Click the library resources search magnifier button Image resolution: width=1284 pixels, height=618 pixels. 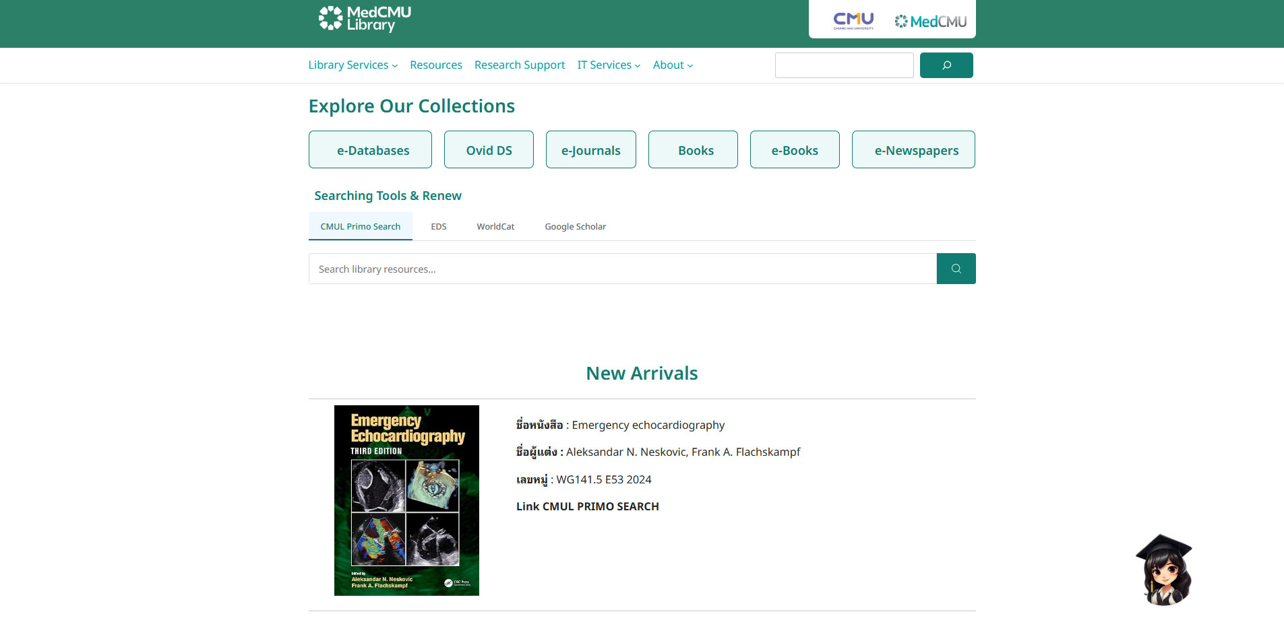click(956, 269)
